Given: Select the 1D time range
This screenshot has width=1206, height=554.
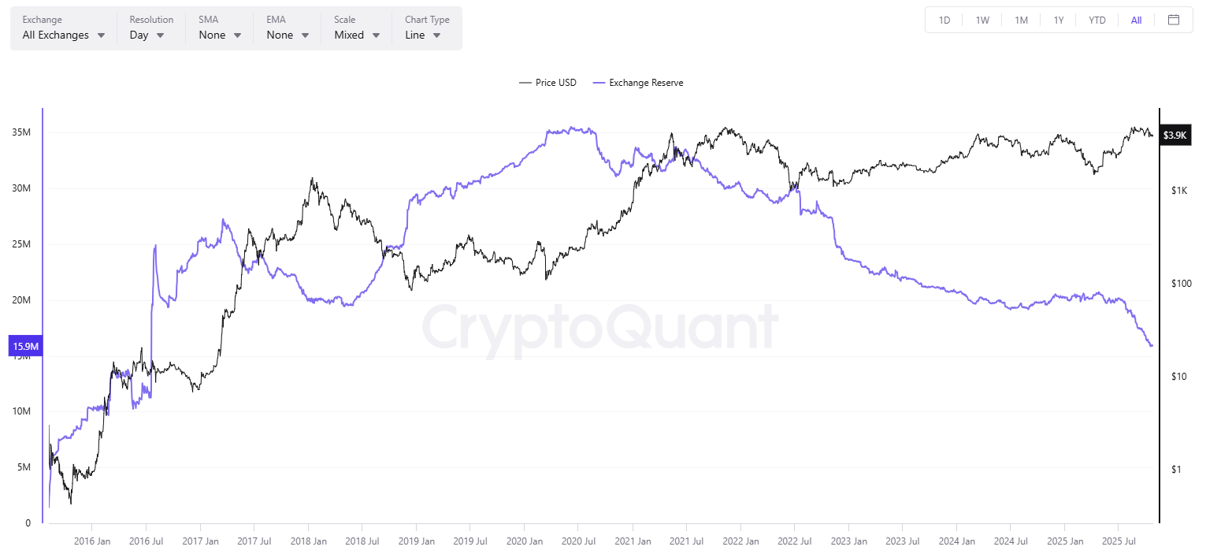Looking at the screenshot, I should click(944, 20).
